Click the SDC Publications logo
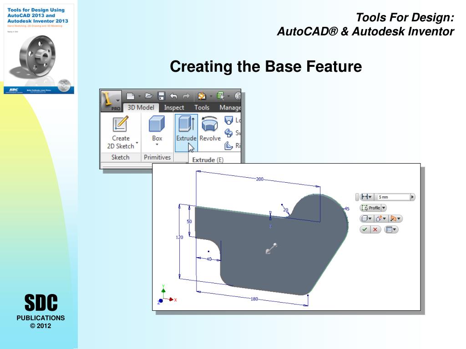Viewport: 466px width, 349px height. coord(41,311)
